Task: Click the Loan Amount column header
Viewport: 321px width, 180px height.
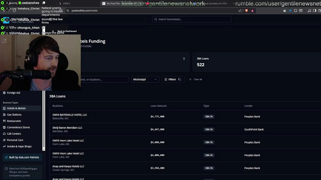Action: [x=158, y=106]
